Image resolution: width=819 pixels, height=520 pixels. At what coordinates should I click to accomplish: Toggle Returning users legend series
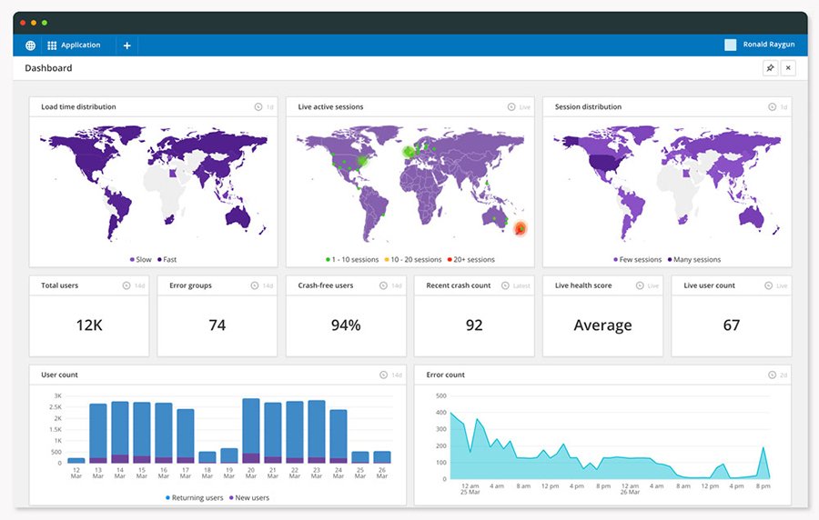195,497
